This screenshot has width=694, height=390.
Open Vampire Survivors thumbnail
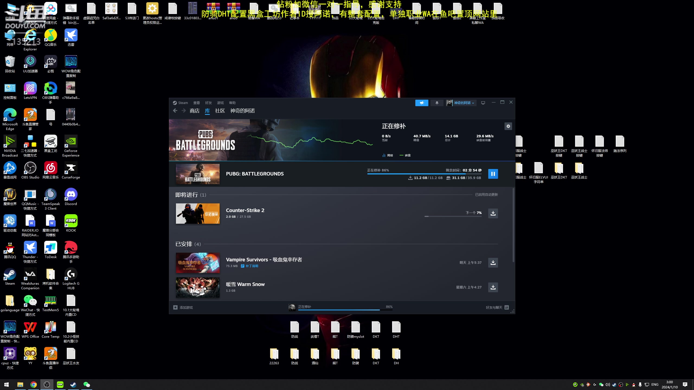point(198,263)
